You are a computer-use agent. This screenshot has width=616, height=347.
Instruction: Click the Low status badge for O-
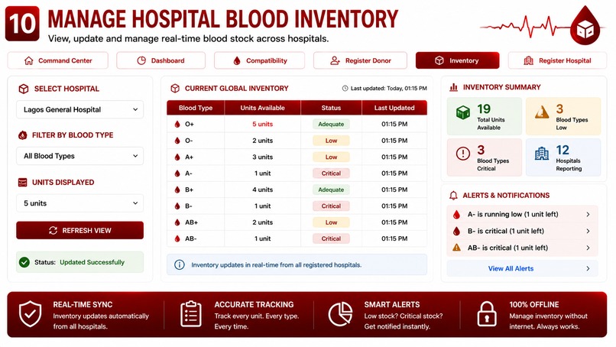[331, 141]
